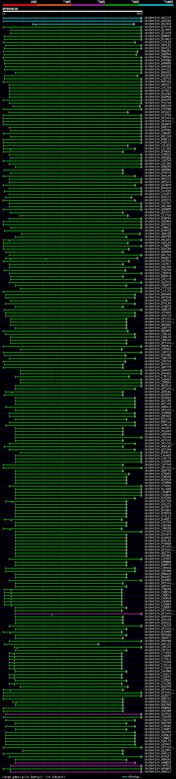Image resolution: width=176 pixels, height=779 pixels.
Task: Click the UniRef100_A0YS22 label
Action: click(x=158, y=70)
